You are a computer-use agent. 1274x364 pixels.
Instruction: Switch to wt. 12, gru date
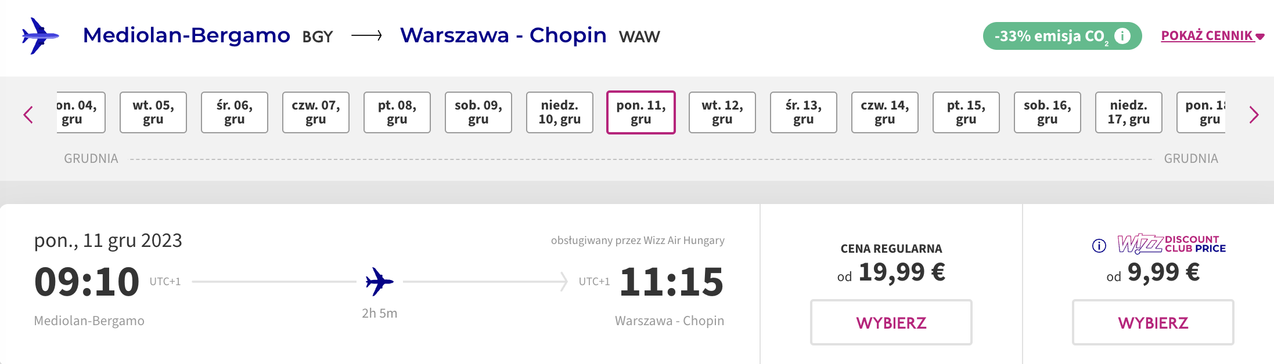[722, 112]
